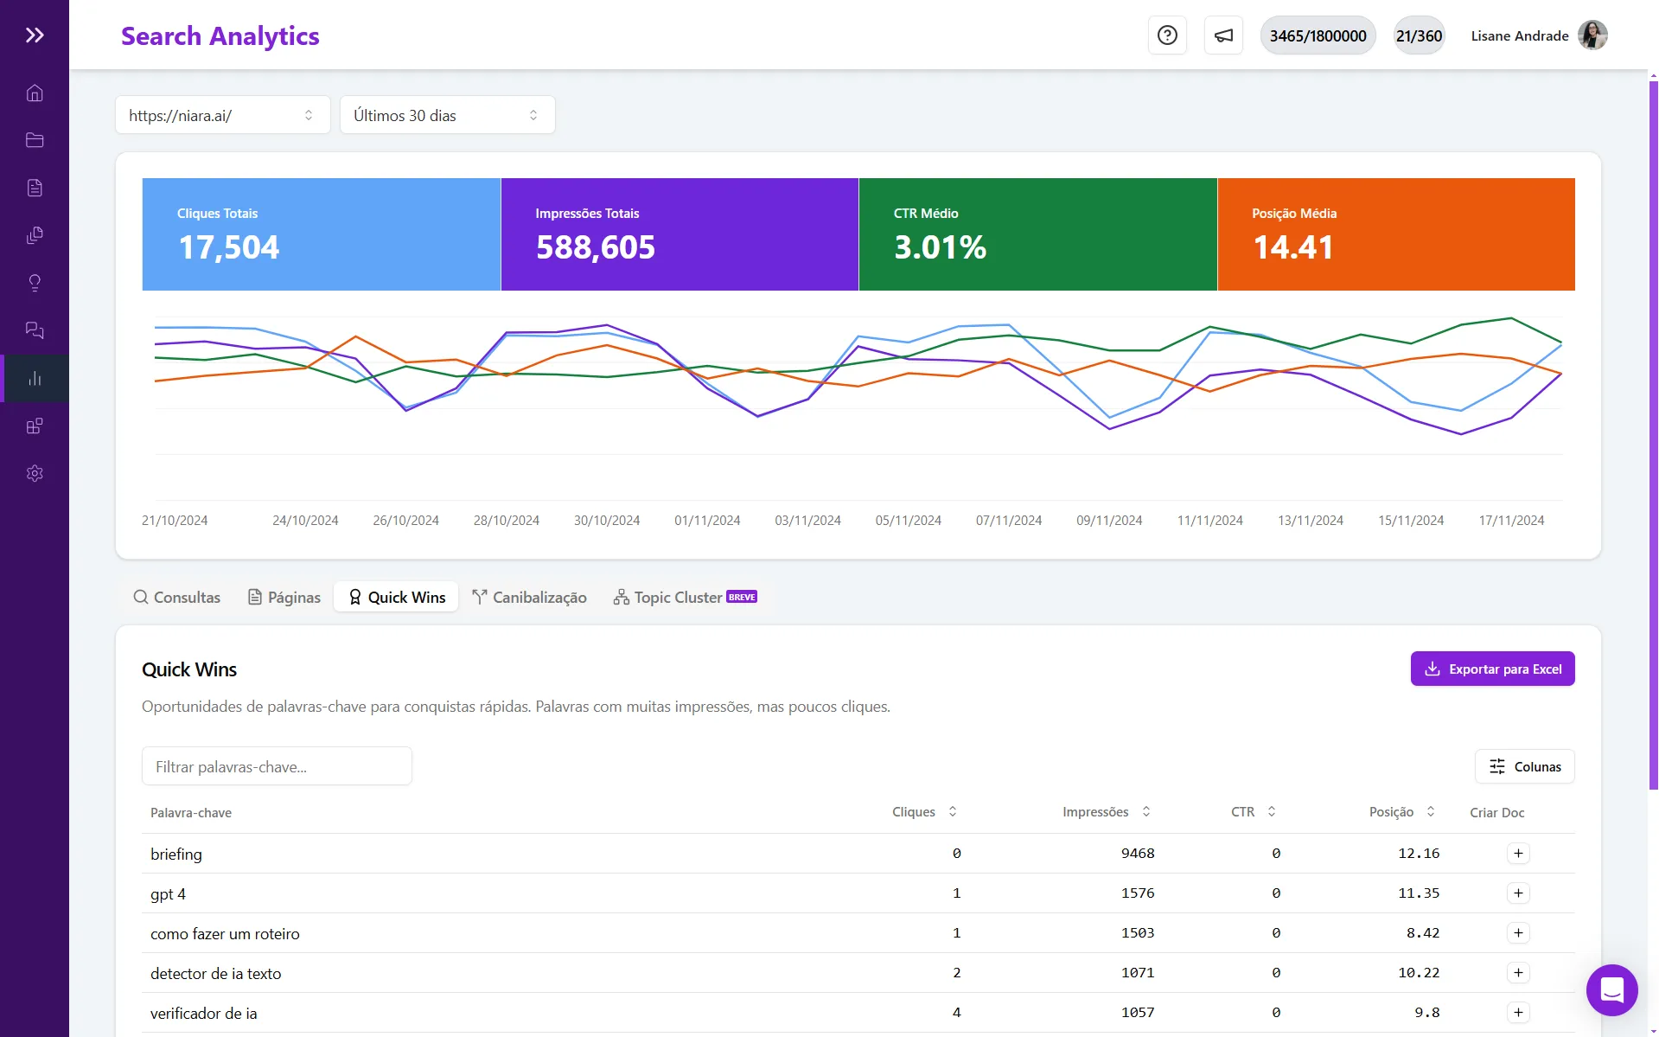1659x1037 pixels.
Task: Click the 3465/1800000 usage badge
Action: click(1318, 35)
